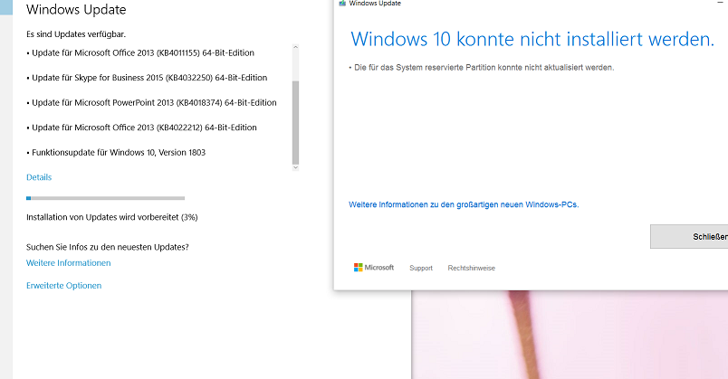
Task: Open Rechtshinweise in the dialog footer
Action: click(x=471, y=268)
